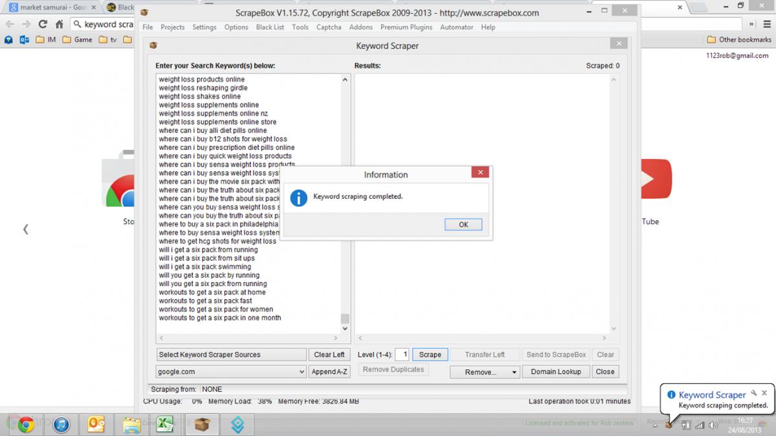
Task: Click the blue shield bookmark icon
Action: pos(9,39)
